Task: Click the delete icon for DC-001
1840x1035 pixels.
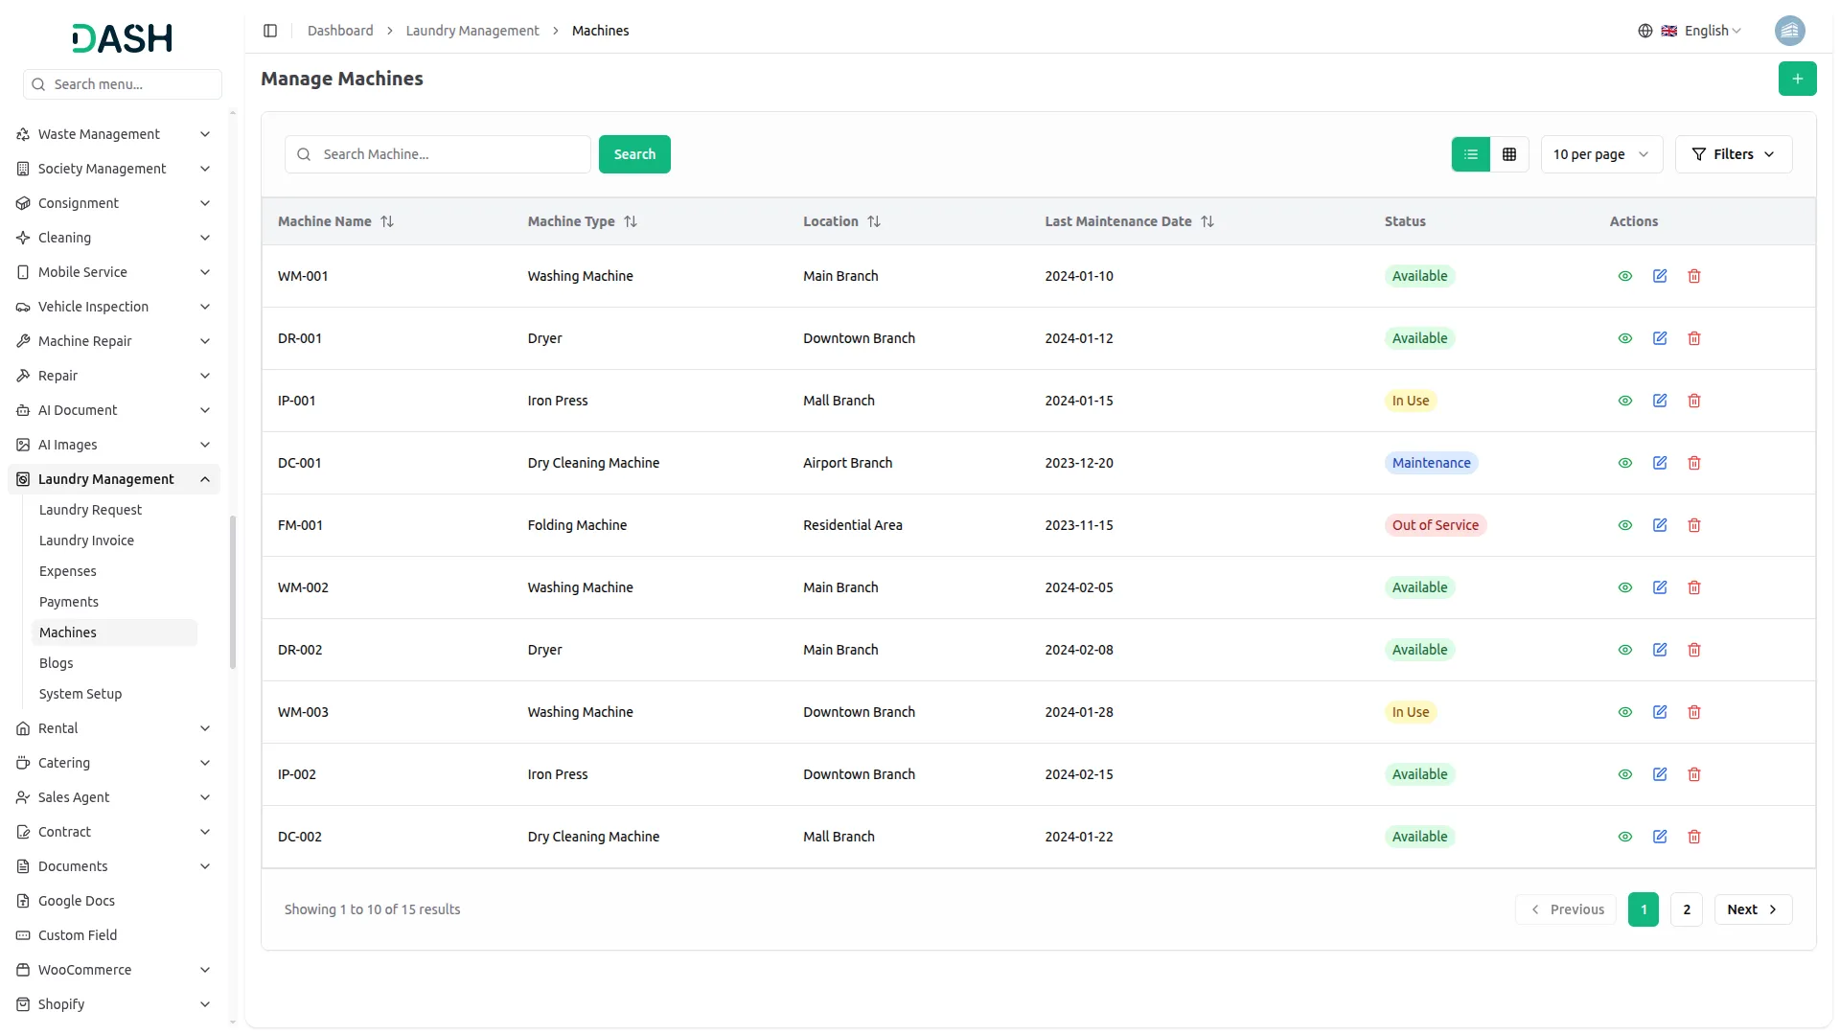Action: click(x=1693, y=462)
